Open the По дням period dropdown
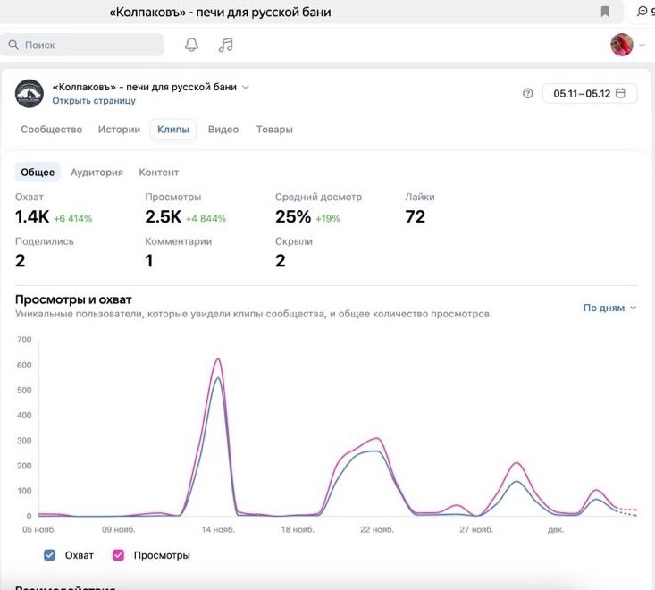Screen dimensions: 655x590 coord(609,308)
